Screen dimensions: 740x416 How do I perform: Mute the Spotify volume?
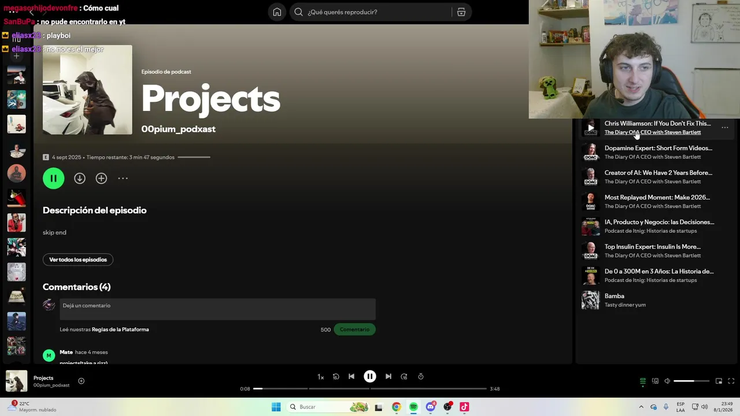pos(667,381)
